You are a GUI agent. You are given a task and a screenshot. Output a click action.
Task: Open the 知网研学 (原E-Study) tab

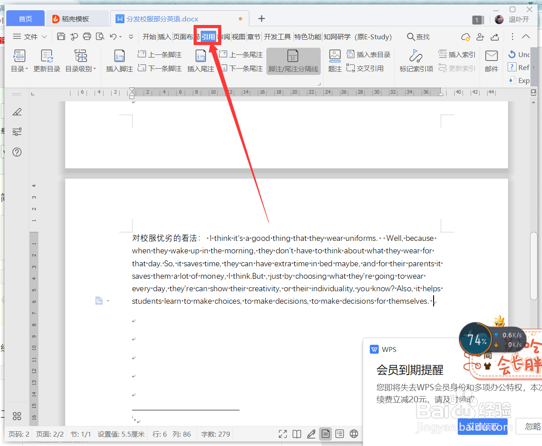pyautogui.click(x=358, y=37)
